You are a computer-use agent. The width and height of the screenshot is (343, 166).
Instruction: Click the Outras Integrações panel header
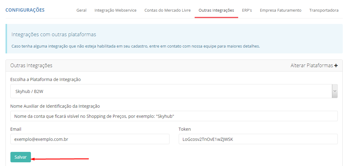[x=174, y=65]
